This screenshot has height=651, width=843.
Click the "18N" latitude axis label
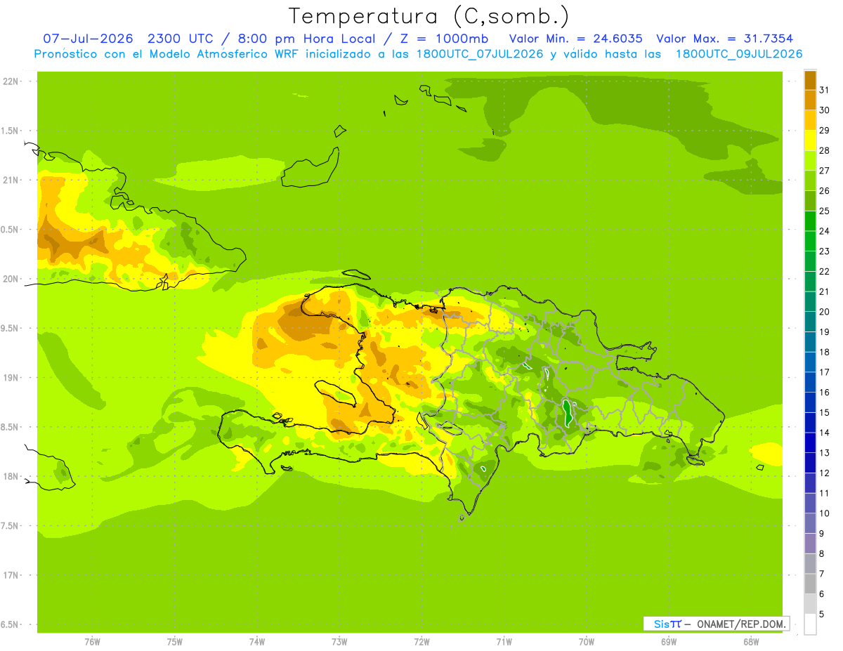click(11, 476)
